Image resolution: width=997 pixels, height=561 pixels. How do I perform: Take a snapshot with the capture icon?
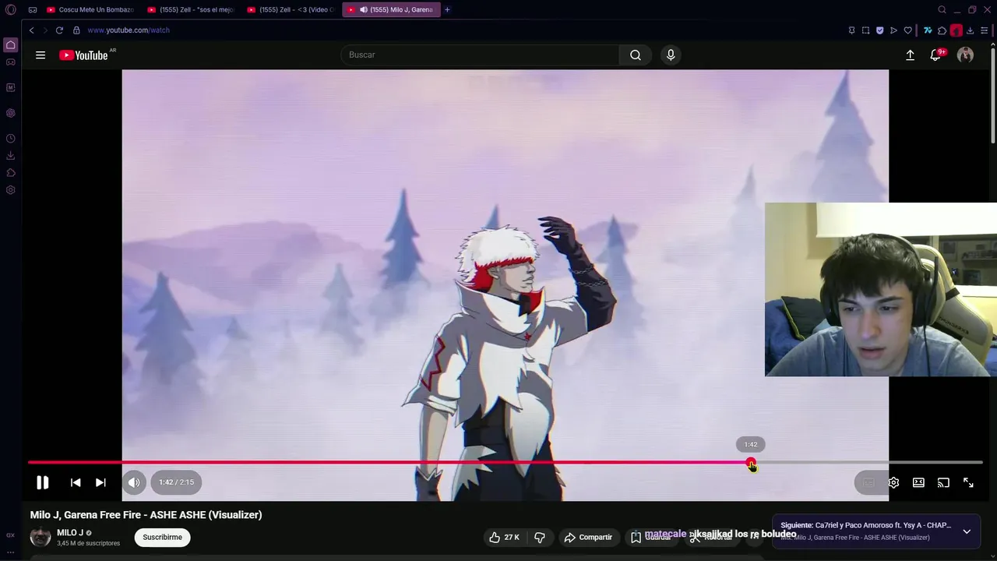pos(865,30)
